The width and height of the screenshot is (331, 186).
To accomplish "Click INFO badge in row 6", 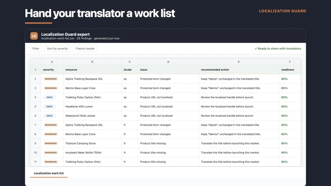I will (x=49, y=116).
